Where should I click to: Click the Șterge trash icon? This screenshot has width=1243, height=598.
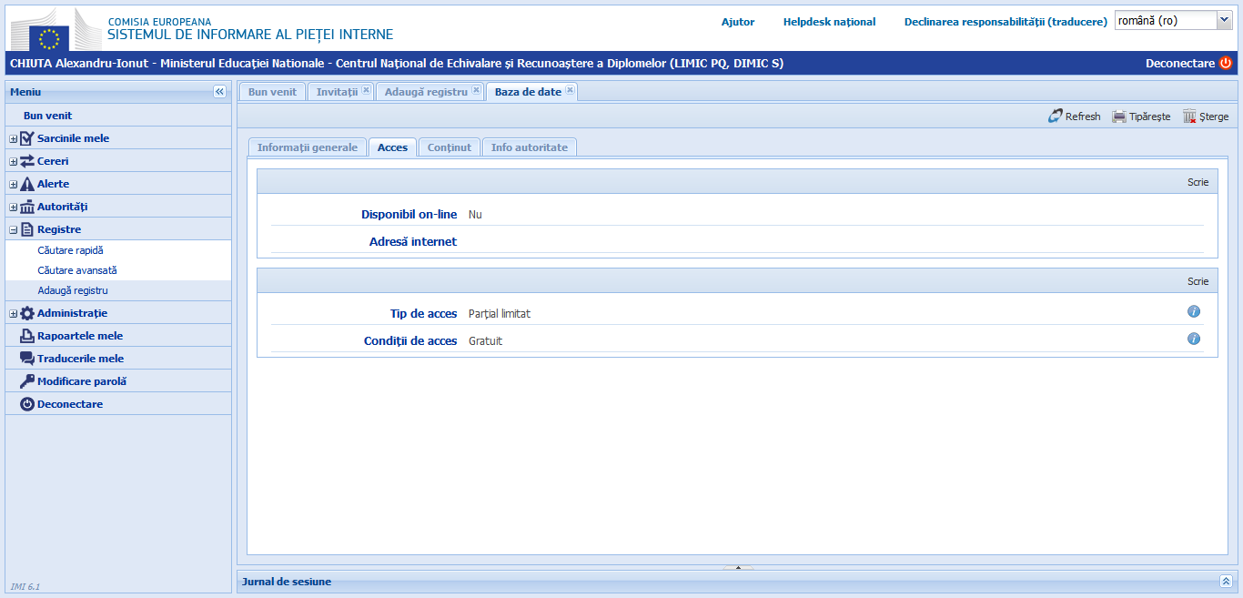(x=1187, y=116)
